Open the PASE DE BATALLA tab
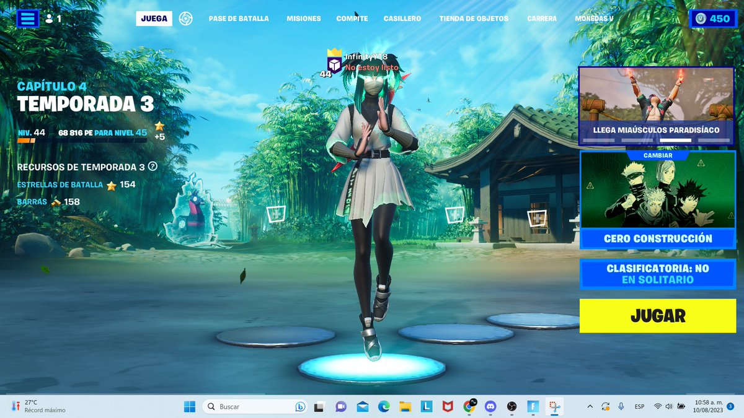Screen dimensions: 744x418 point(239,19)
